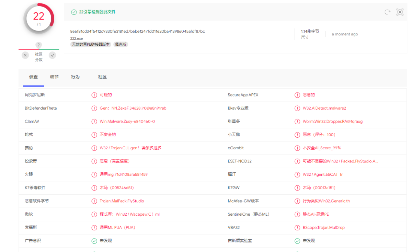The image size is (412, 252).
Task: Click the 小天鹅 engine name
Action: pos(234,135)
